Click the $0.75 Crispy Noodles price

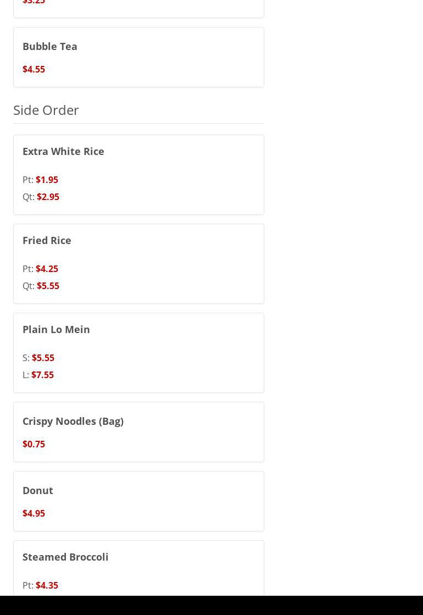click(x=34, y=444)
